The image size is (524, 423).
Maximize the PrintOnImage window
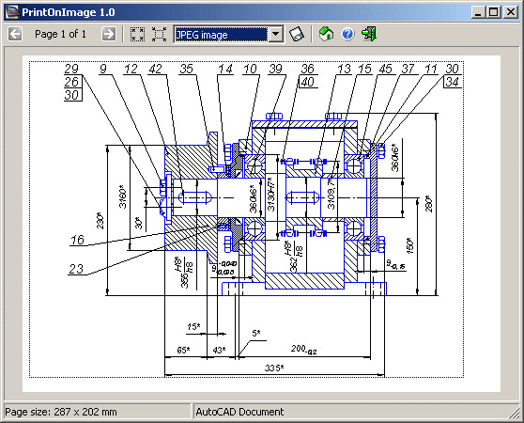(494, 12)
